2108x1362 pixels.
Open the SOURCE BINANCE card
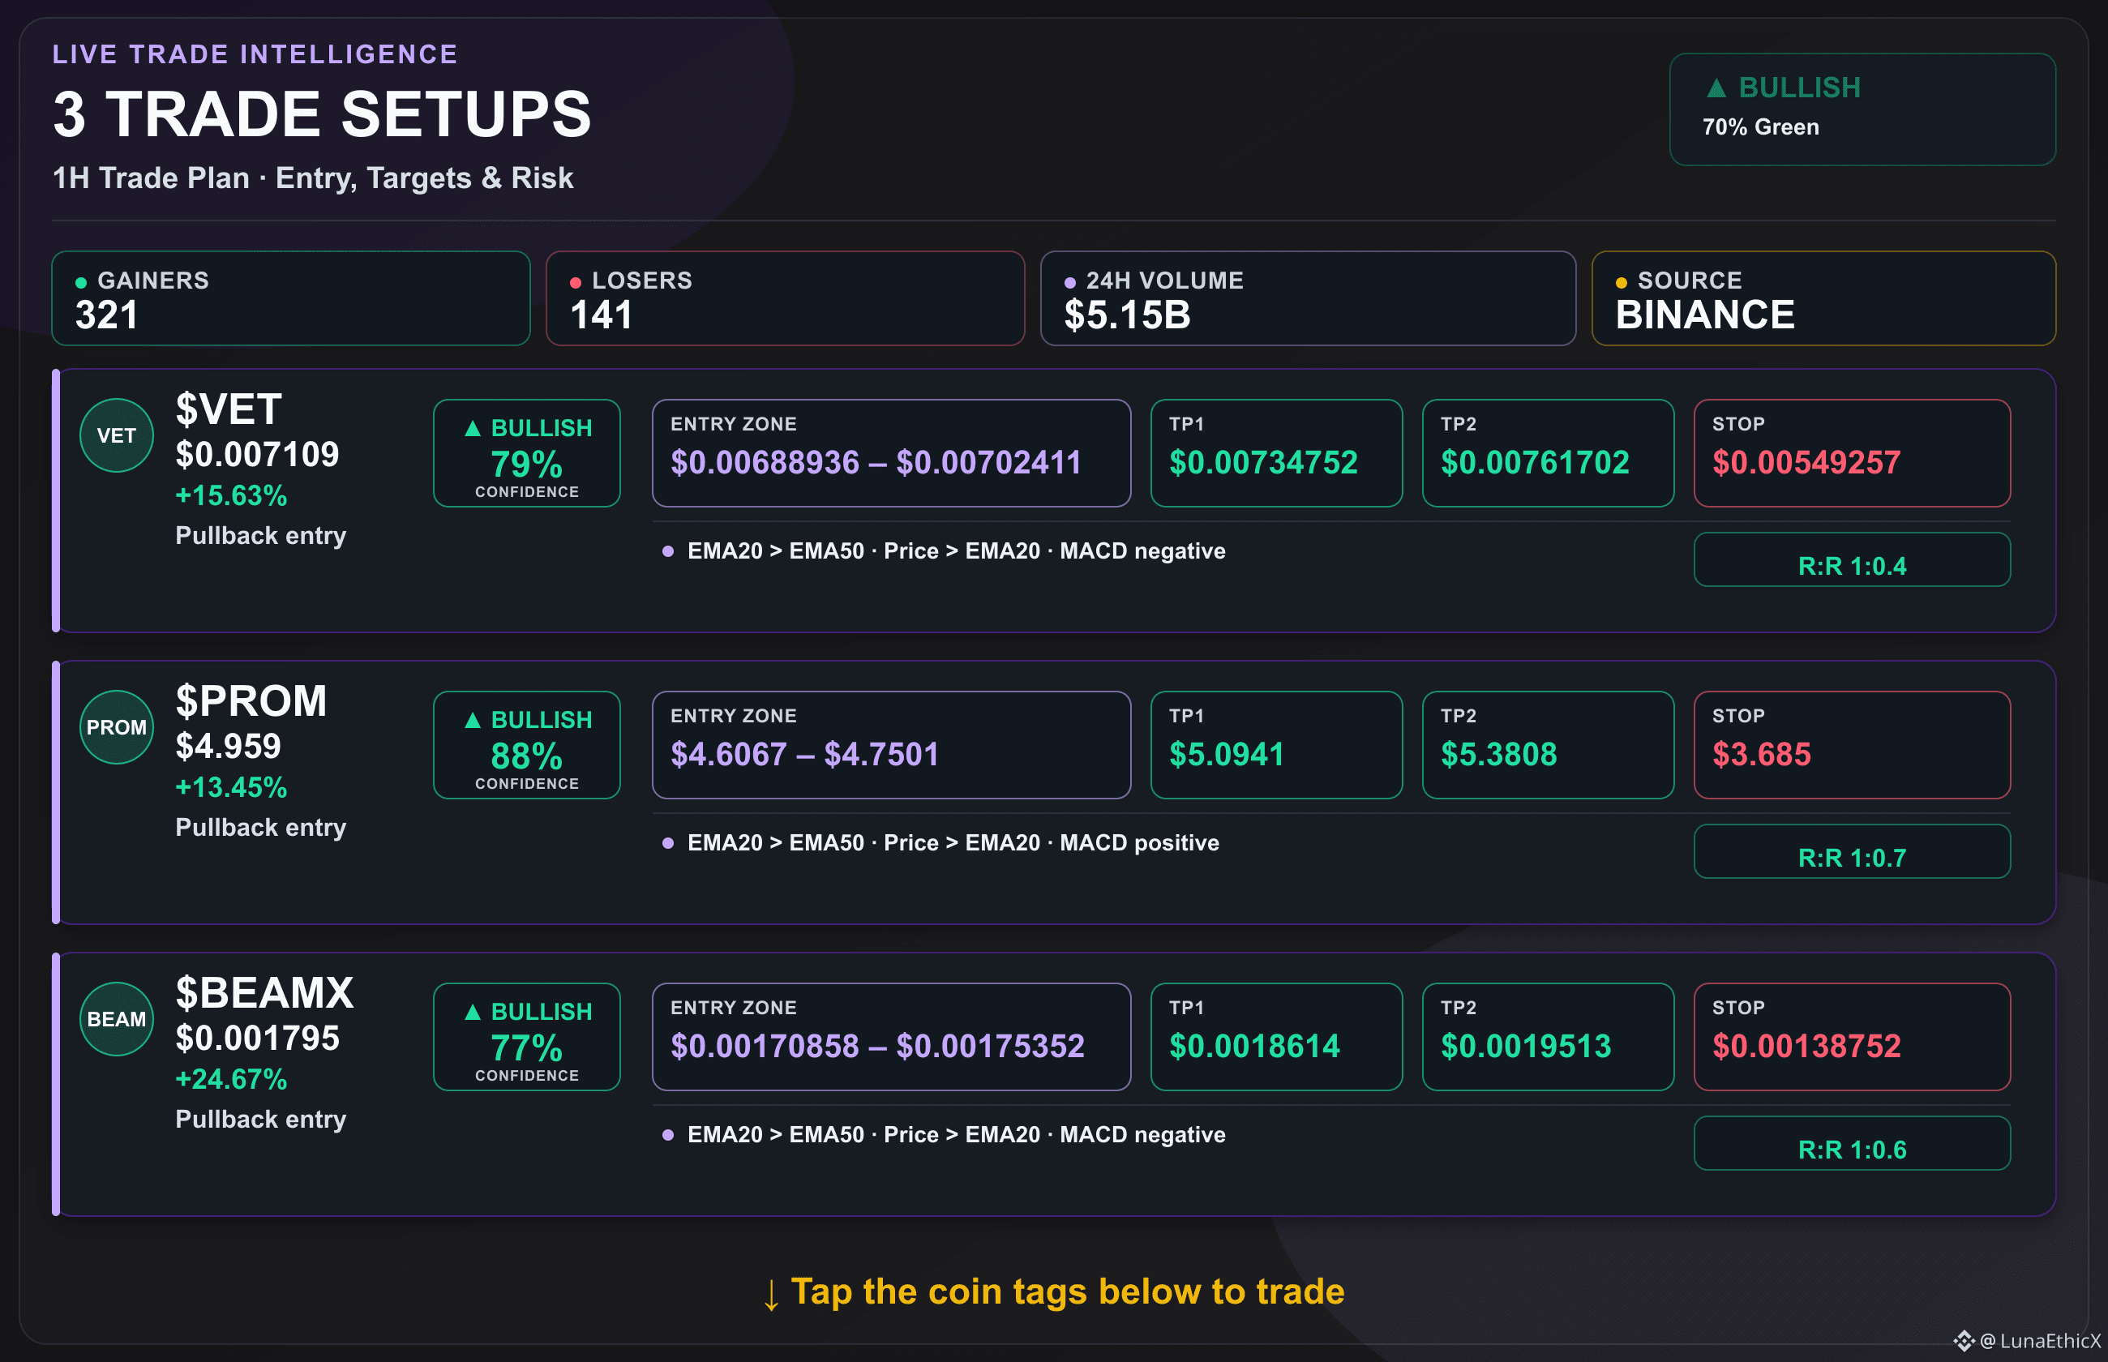(1823, 298)
